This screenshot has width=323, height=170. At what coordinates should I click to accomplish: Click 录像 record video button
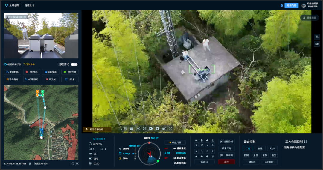point(265,155)
